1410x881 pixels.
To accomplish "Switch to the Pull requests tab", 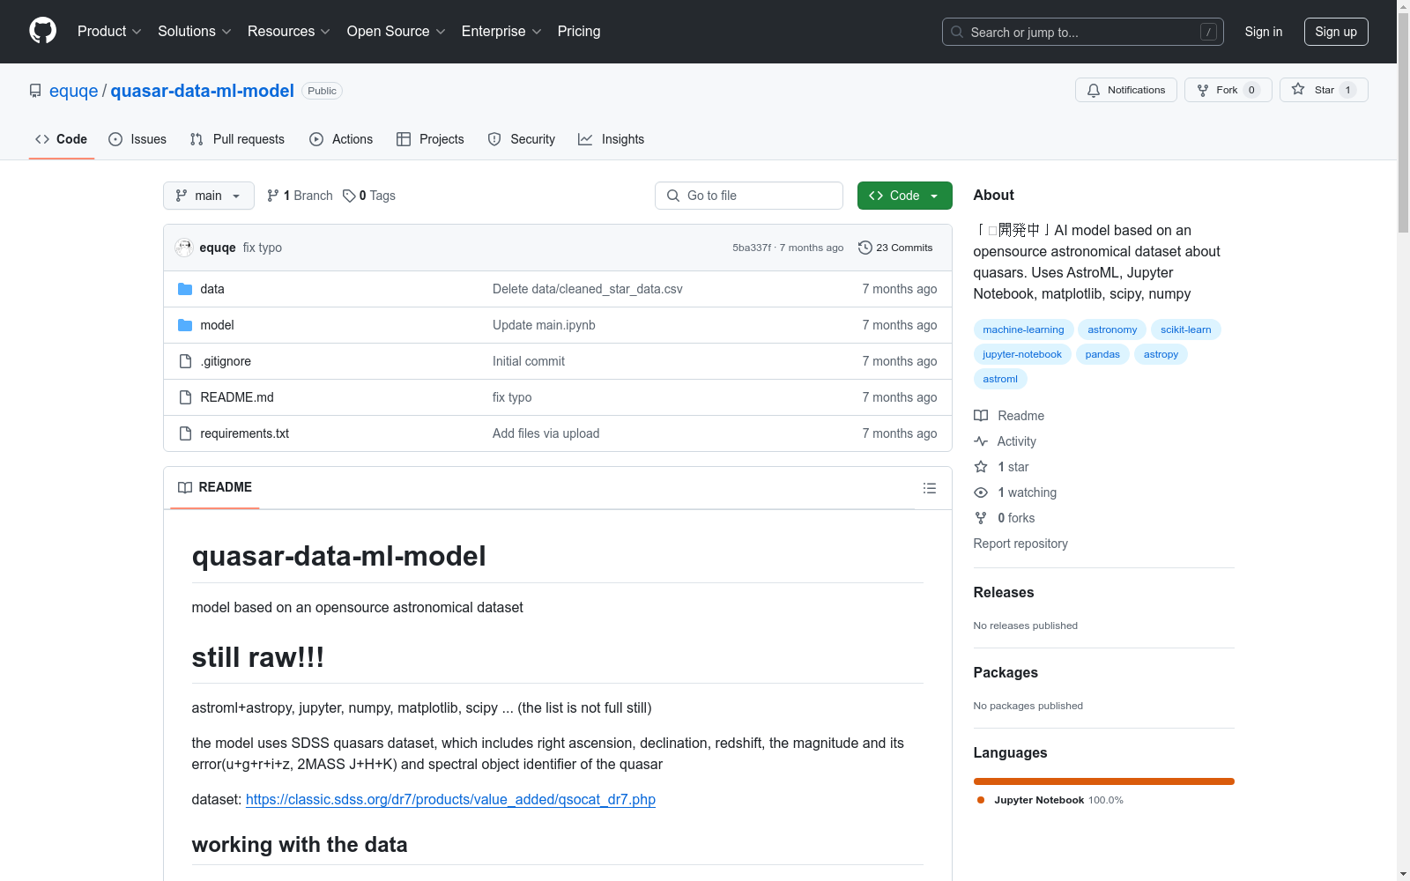I will tap(237, 139).
